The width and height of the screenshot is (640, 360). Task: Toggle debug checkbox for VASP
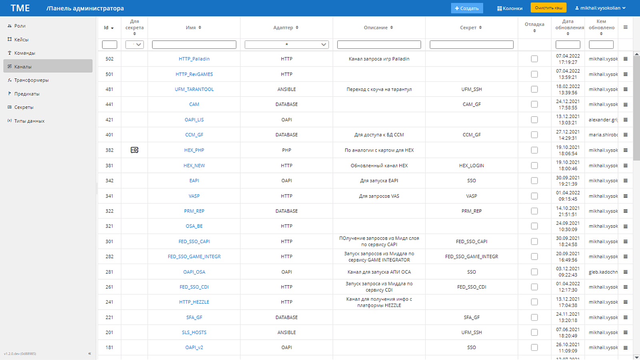click(x=534, y=196)
